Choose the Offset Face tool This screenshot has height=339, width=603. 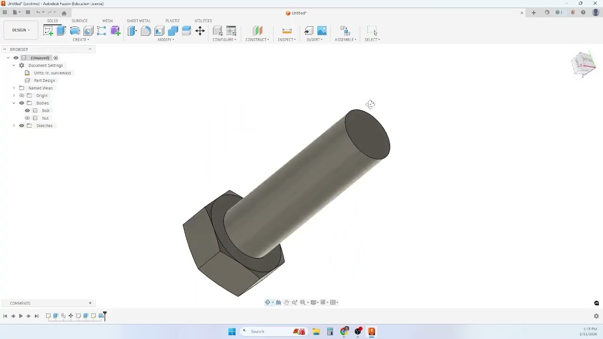187,31
